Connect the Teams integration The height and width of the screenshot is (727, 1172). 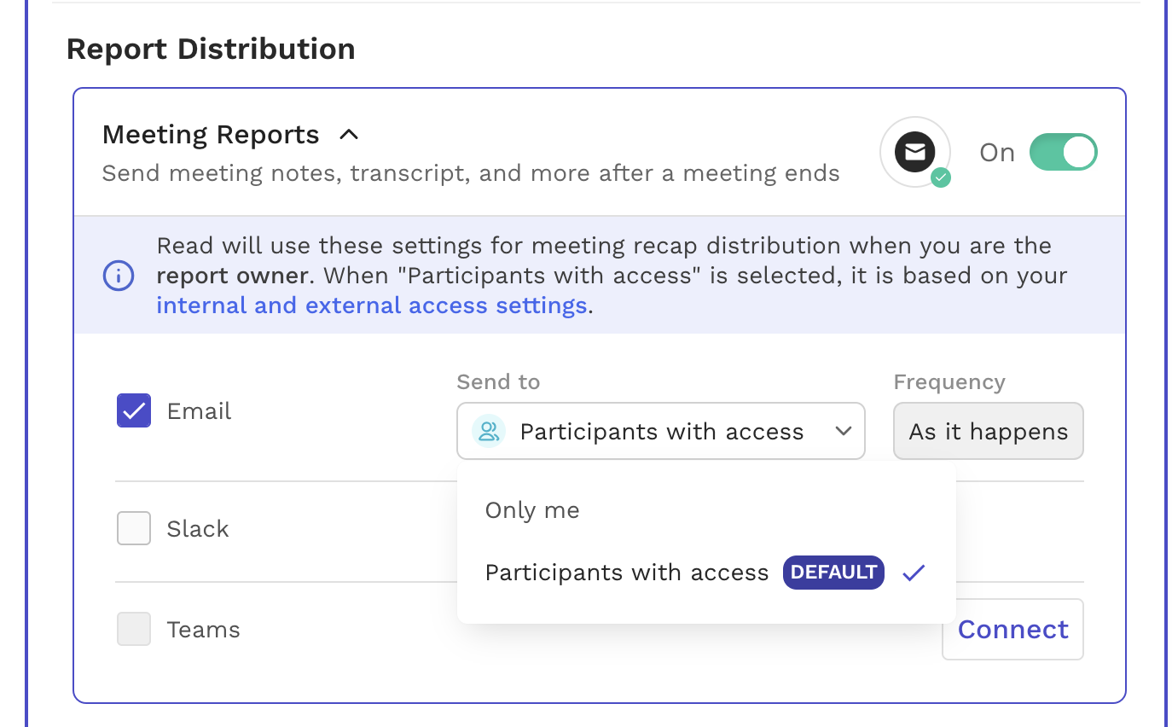pos(1012,629)
